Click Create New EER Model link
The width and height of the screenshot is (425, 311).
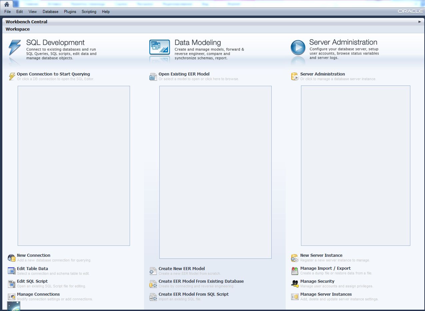tap(182, 268)
